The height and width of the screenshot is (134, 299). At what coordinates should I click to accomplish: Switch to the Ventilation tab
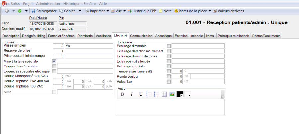pos(103,36)
